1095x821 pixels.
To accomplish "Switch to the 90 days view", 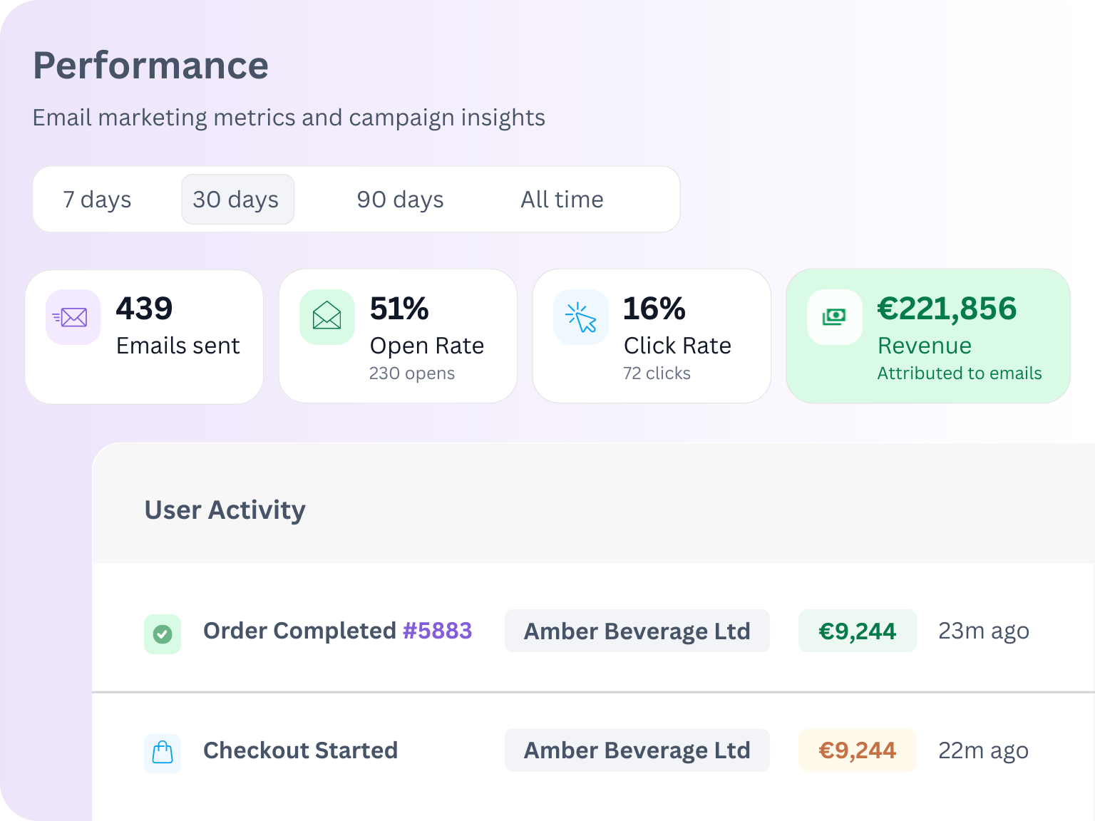I will click(x=399, y=200).
